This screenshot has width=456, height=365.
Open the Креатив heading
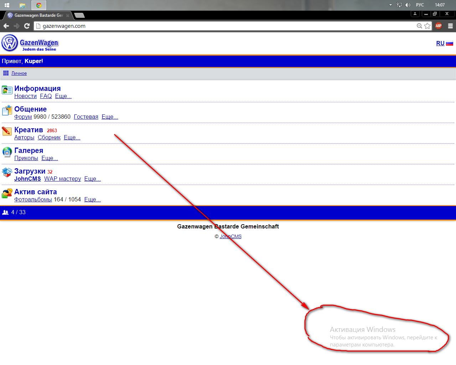[28, 130]
